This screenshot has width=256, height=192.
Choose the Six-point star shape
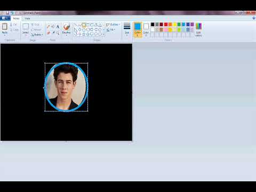[88, 34]
